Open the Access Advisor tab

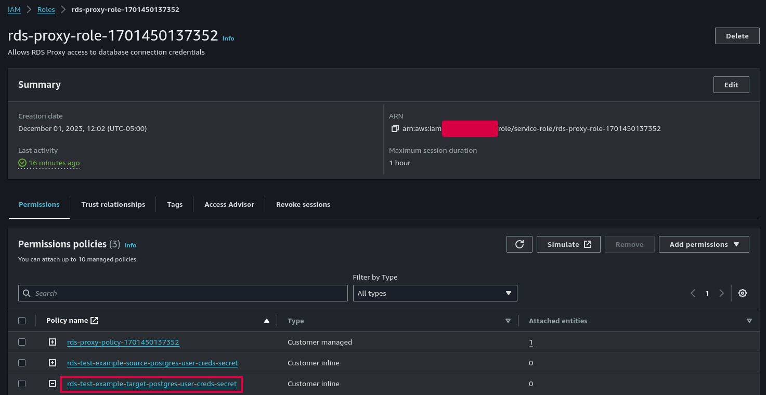pyautogui.click(x=229, y=204)
